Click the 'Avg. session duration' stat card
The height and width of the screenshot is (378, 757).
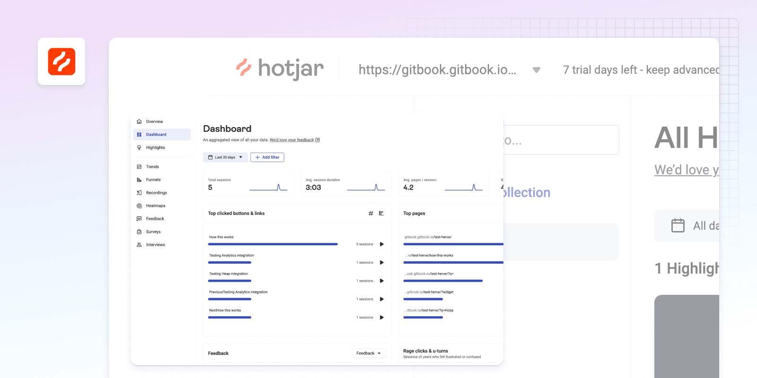[346, 184]
